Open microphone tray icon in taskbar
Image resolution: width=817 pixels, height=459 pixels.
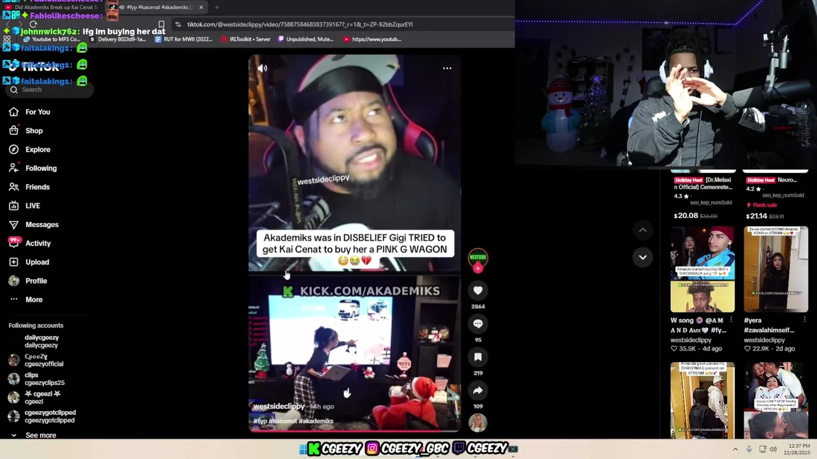749,449
